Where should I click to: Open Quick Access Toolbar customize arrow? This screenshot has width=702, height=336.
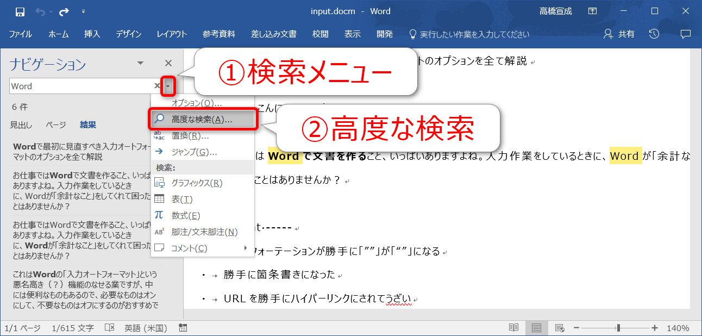(83, 11)
